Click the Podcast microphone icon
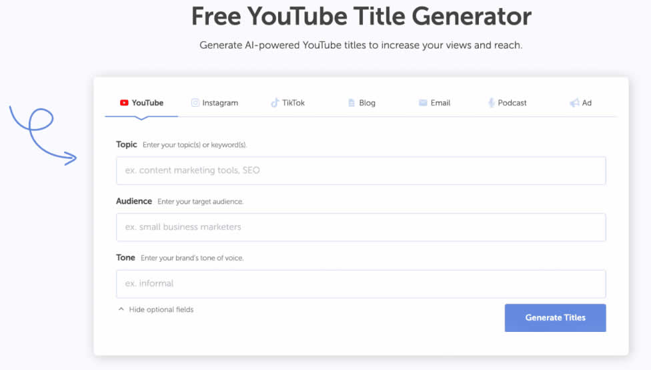Screen dimensions: 651x370 (491, 103)
